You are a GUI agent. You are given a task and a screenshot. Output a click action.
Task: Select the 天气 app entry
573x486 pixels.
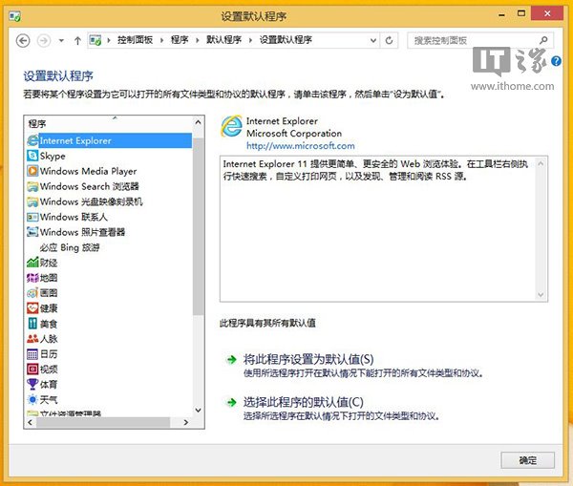[x=48, y=399]
